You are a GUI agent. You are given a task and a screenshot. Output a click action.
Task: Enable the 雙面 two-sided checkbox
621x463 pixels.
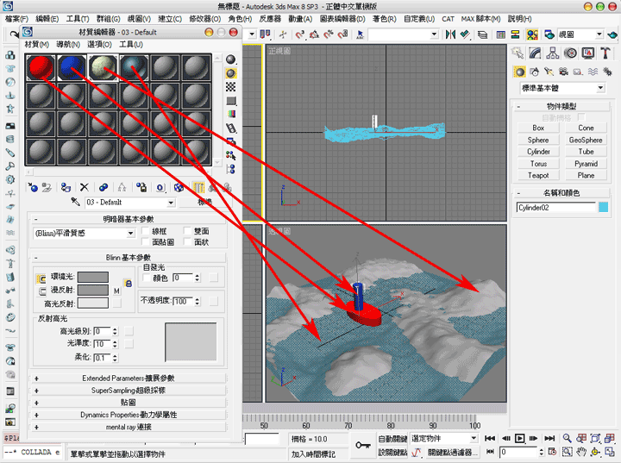[x=187, y=231]
